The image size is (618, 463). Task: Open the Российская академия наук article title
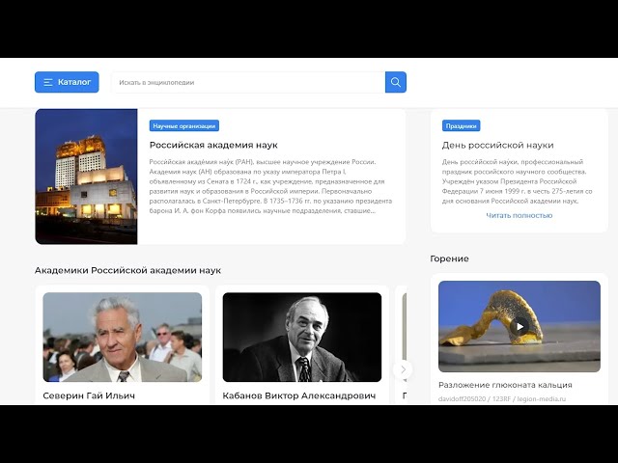tap(213, 145)
